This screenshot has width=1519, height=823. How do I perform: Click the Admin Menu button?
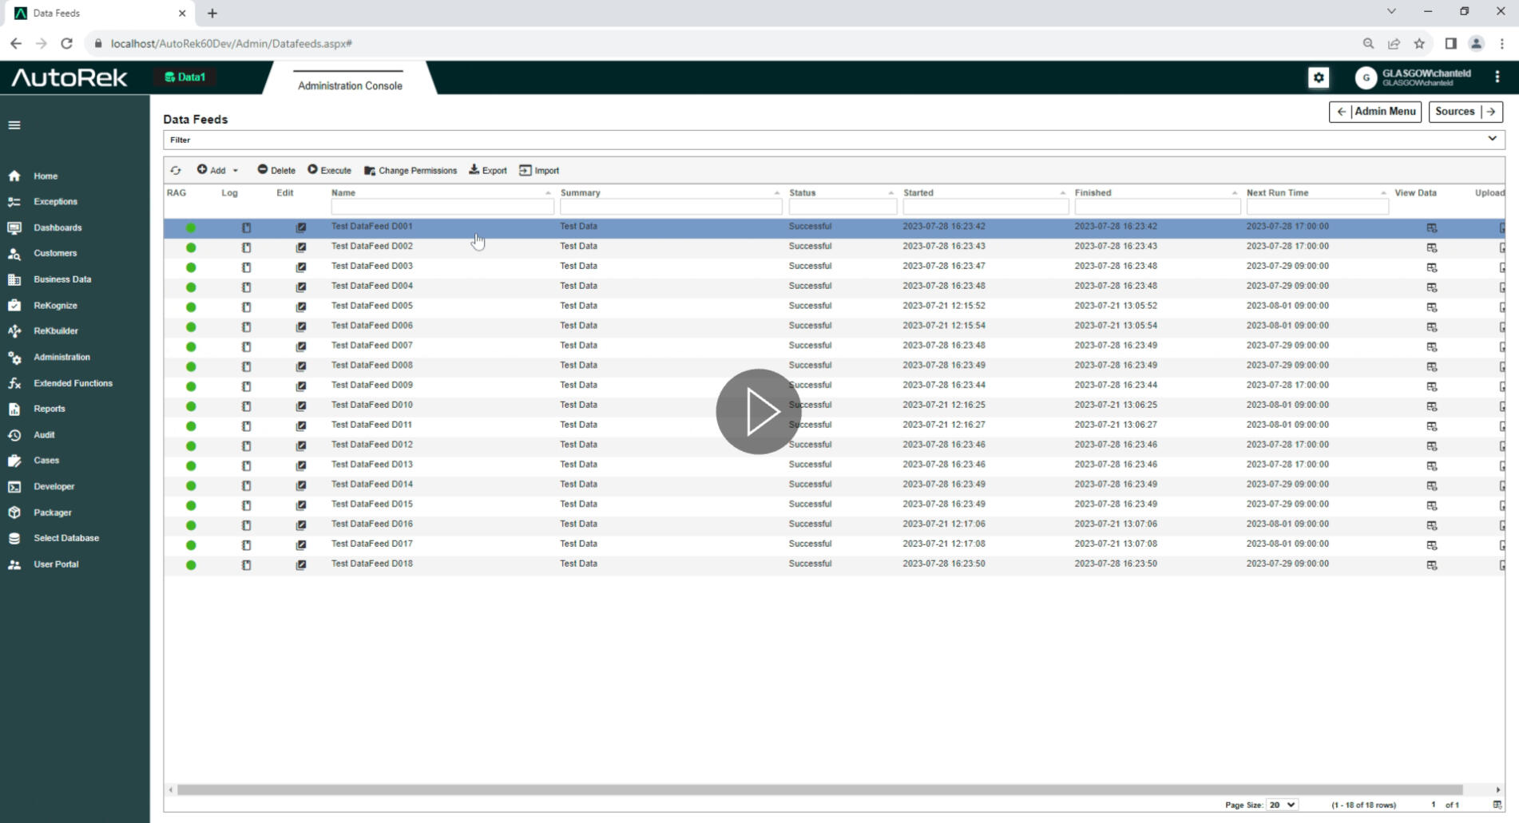1375,112
